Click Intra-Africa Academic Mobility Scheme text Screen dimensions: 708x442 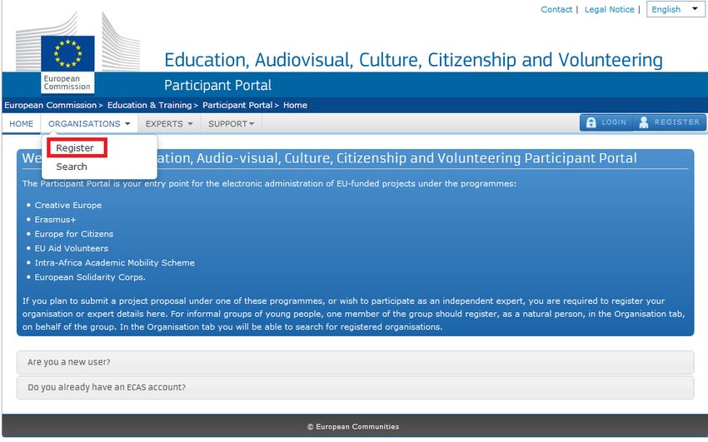[x=115, y=263]
